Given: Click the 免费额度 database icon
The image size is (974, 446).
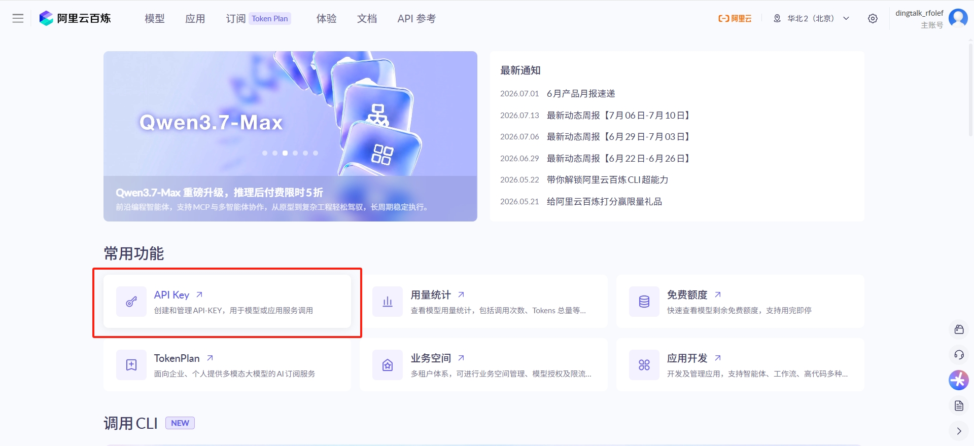Looking at the screenshot, I should click(644, 302).
